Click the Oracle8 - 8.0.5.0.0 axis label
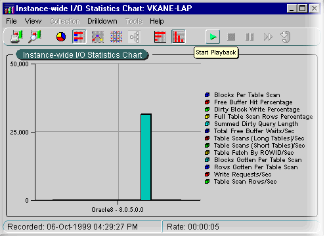This screenshot has height=246, width=327. coord(118,210)
